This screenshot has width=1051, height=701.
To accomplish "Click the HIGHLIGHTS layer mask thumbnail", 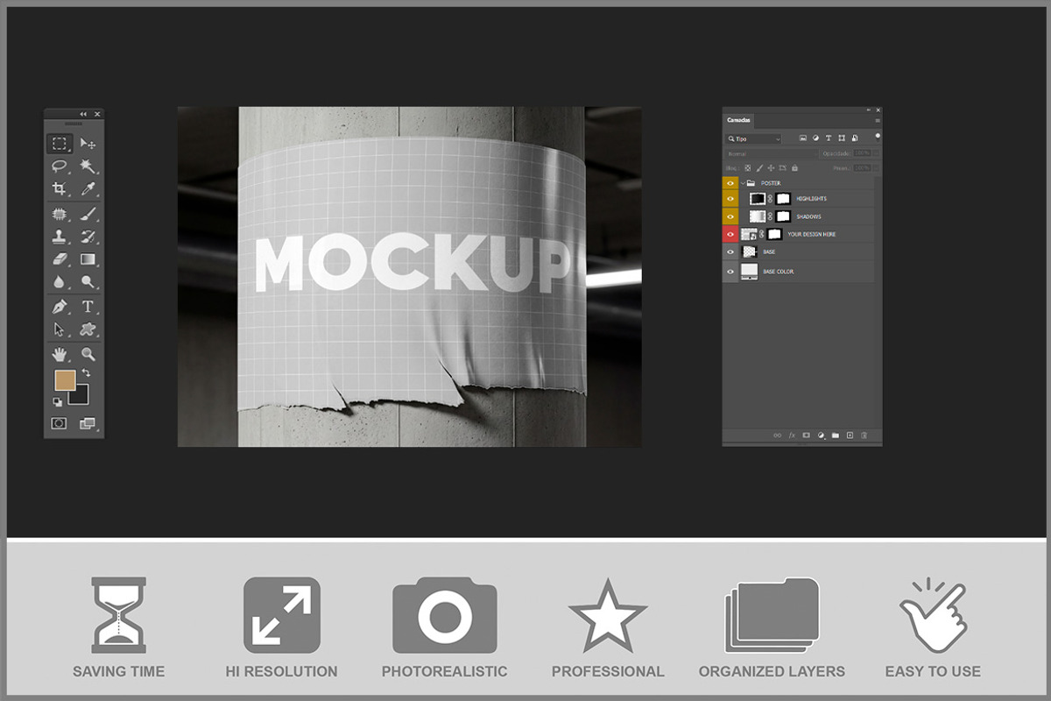I will point(783,199).
